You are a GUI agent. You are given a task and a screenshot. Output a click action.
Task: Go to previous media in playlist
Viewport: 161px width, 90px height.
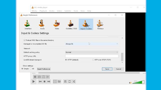[x=40, y=81]
